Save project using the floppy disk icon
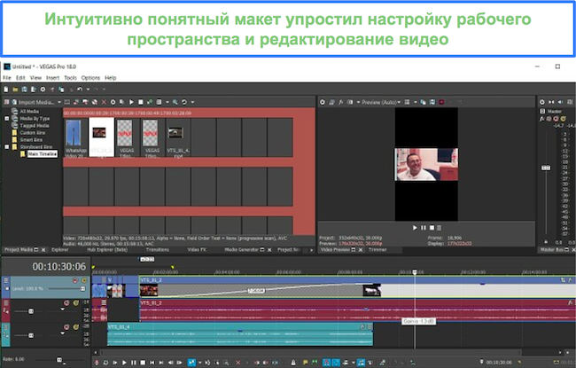 pyautogui.click(x=24, y=90)
